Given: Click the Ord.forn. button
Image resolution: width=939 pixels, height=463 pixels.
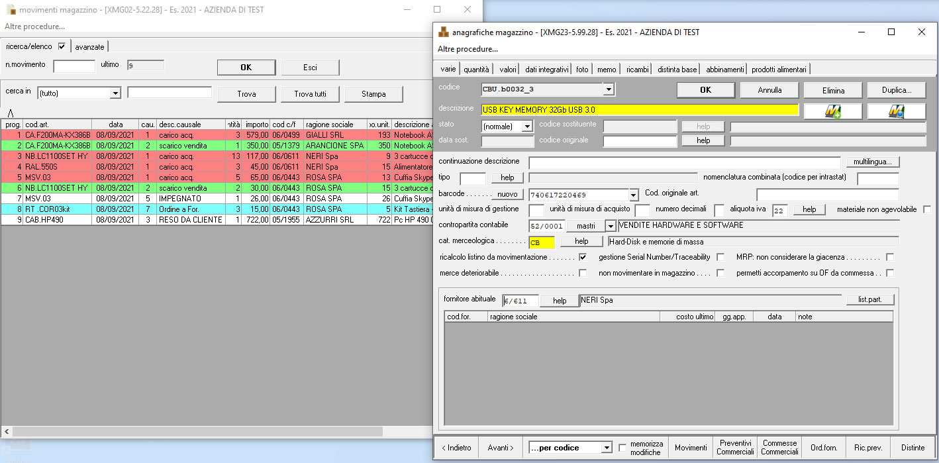Looking at the screenshot, I should (824, 448).
